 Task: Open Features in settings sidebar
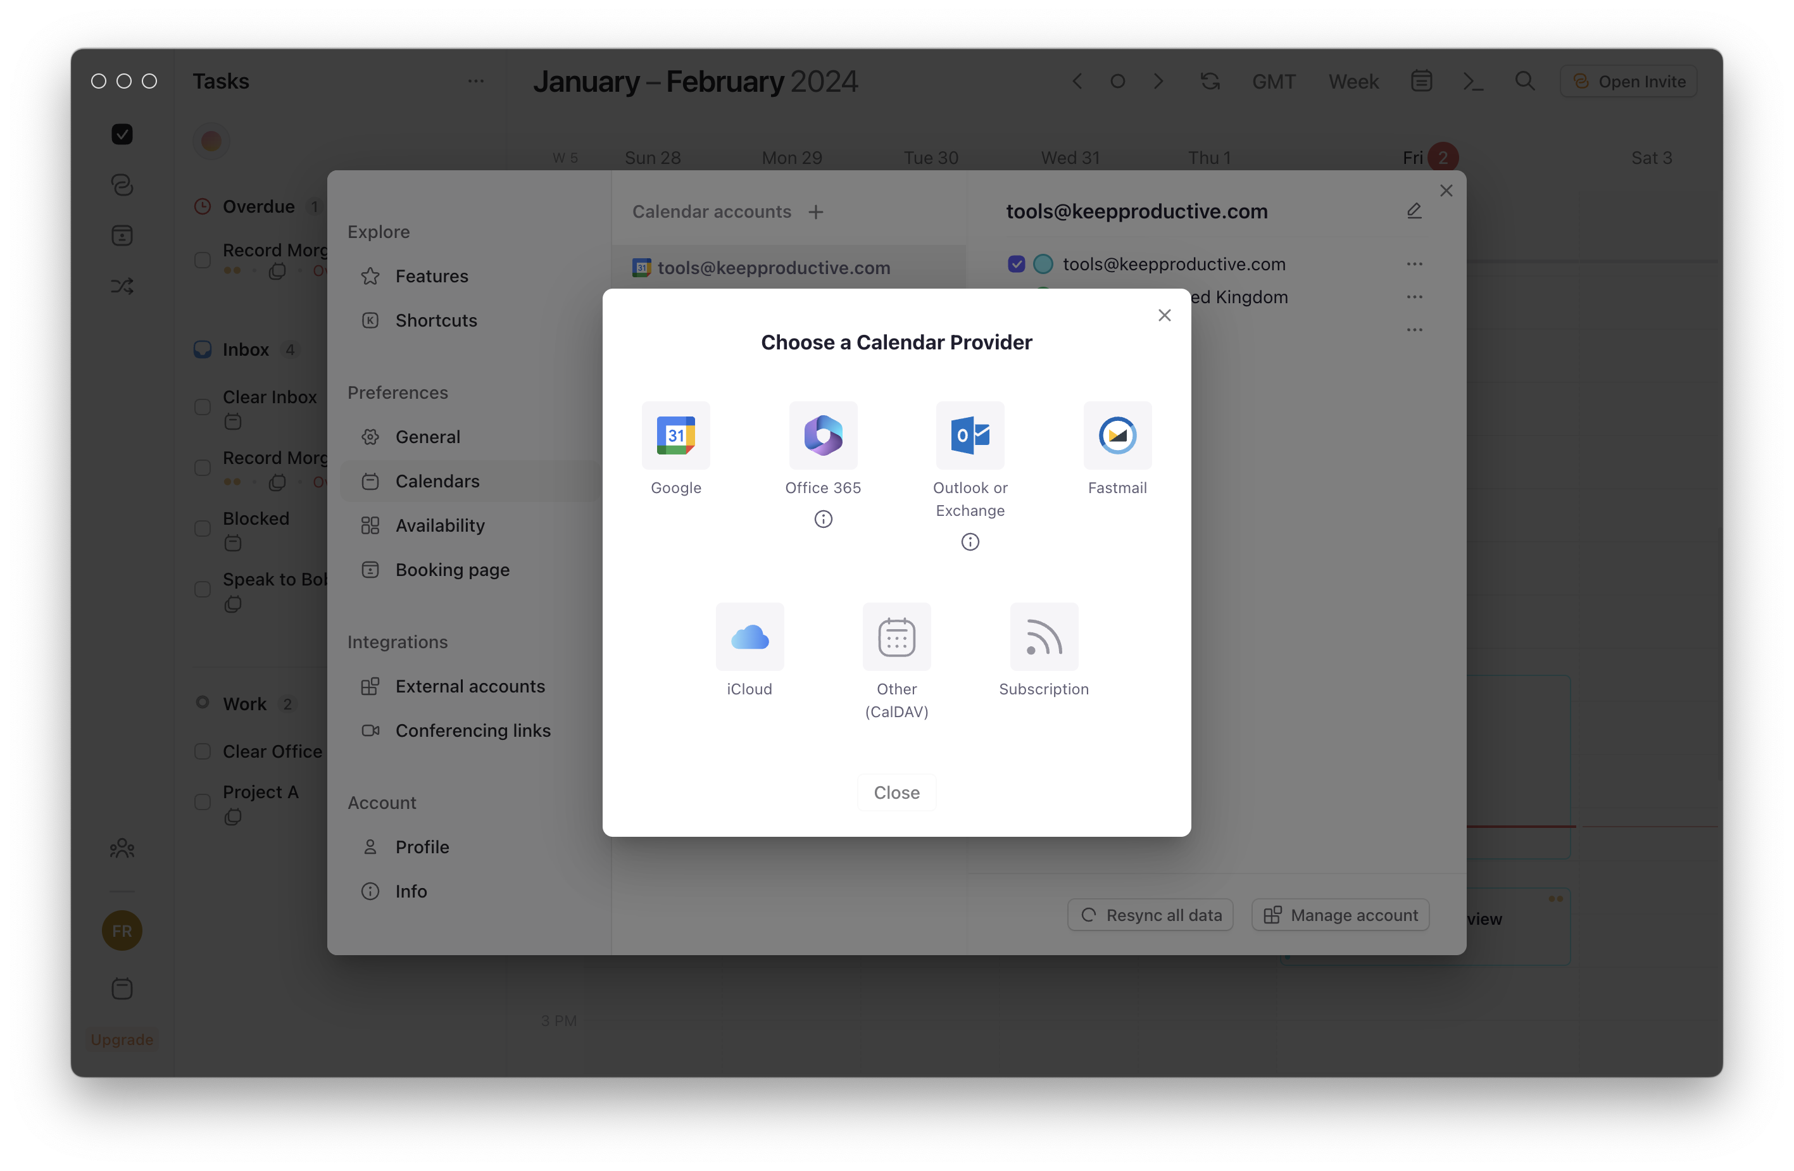(x=470, y=276)
